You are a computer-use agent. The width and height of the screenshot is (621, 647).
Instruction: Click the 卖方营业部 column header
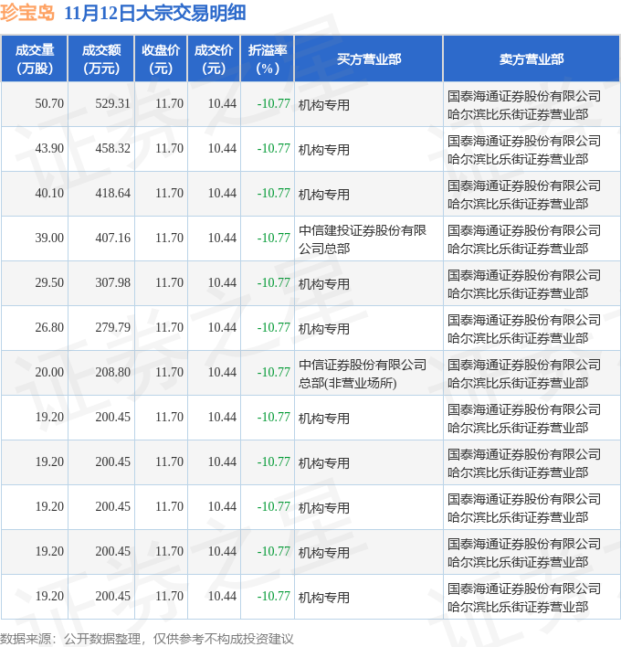pos(531,58)
